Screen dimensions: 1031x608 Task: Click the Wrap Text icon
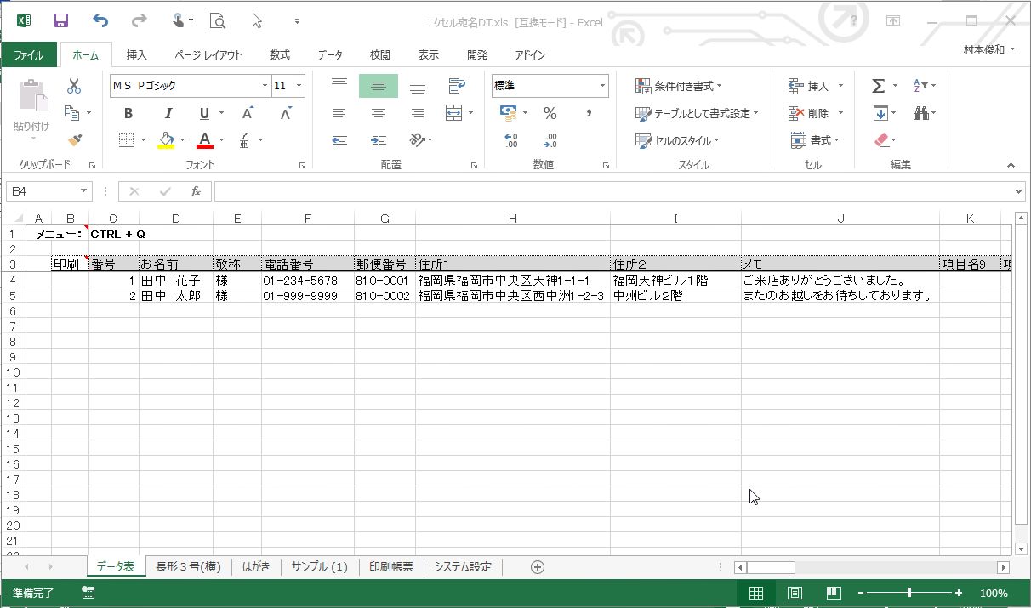pos(457,86)
